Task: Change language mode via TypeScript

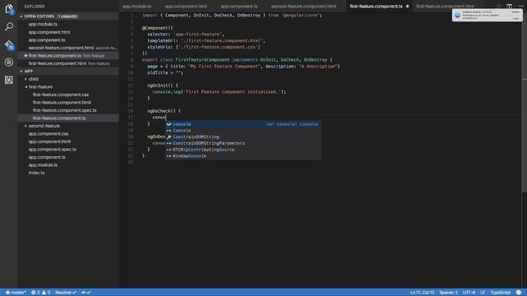Action: 500,293
